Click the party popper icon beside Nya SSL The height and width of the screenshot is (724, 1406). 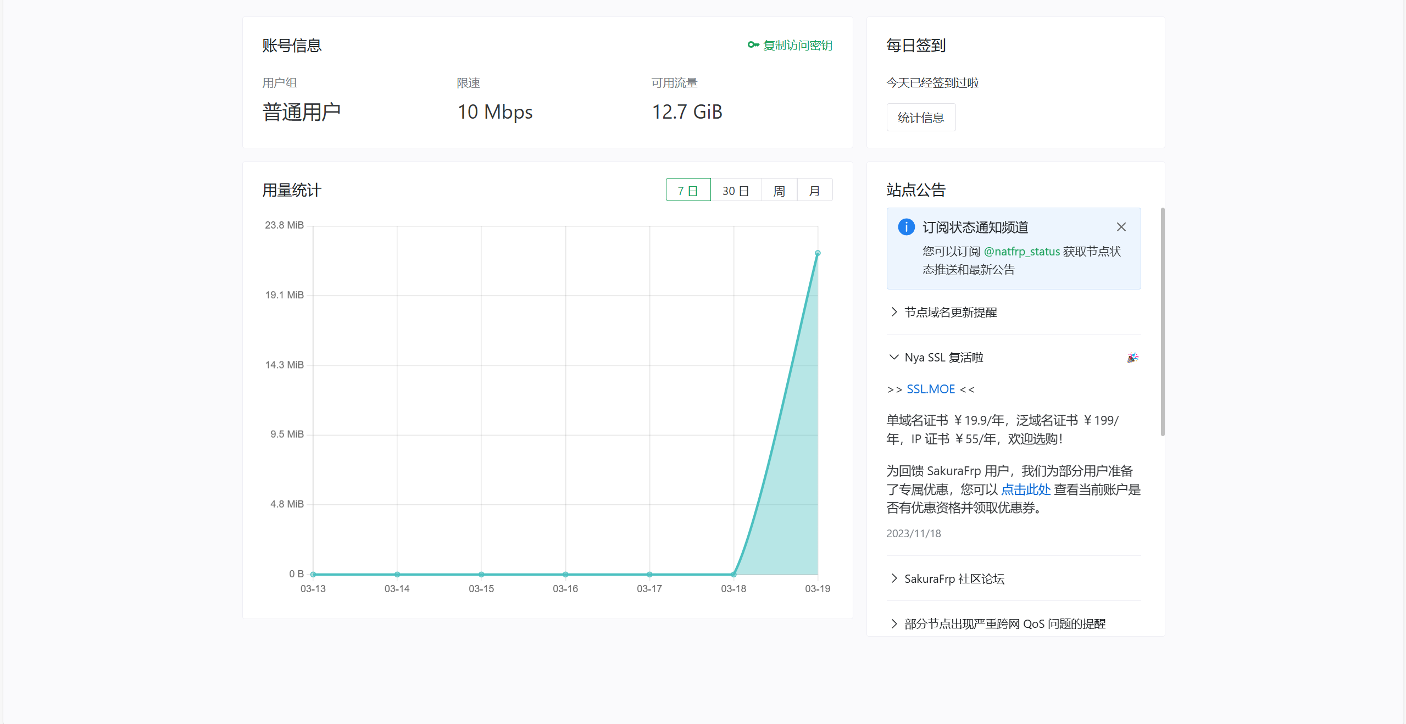1132,358
